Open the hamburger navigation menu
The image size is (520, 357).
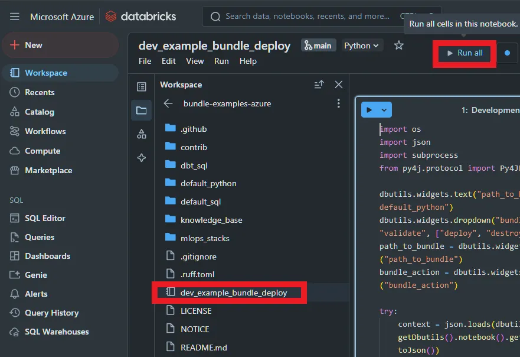tap(15, 17)
